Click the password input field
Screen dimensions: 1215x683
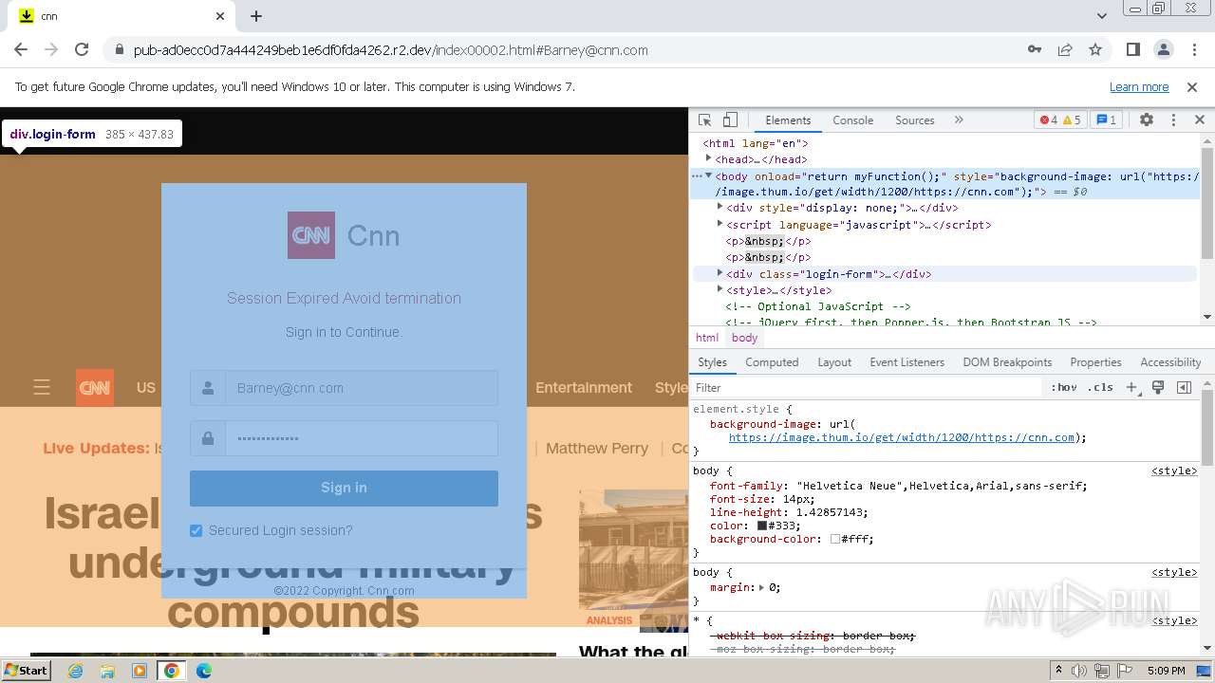click(361, 438)
